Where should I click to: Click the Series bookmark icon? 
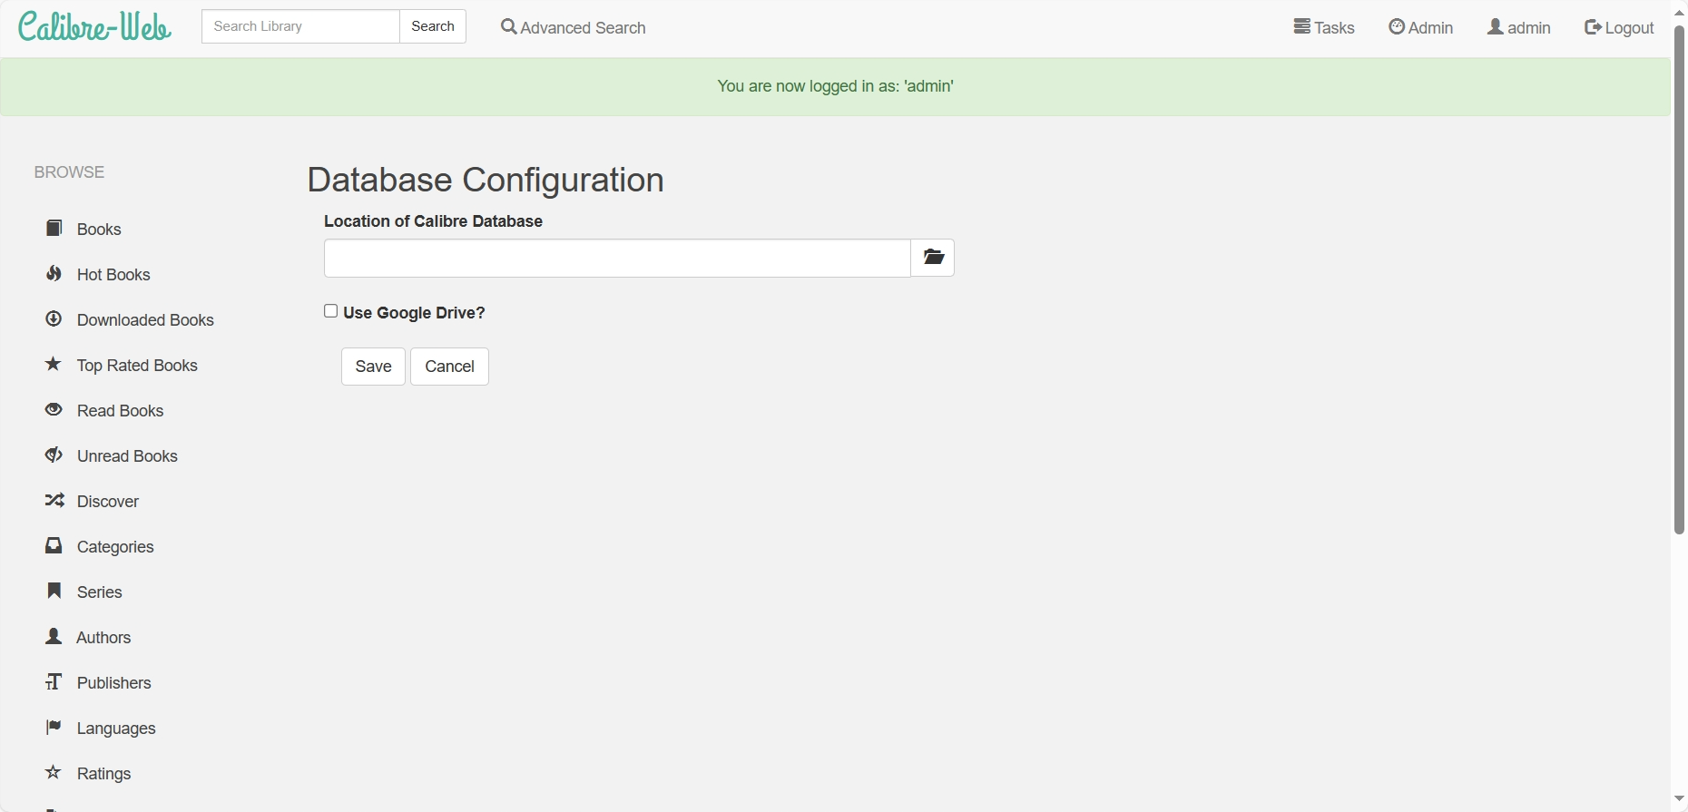point(54,592)
